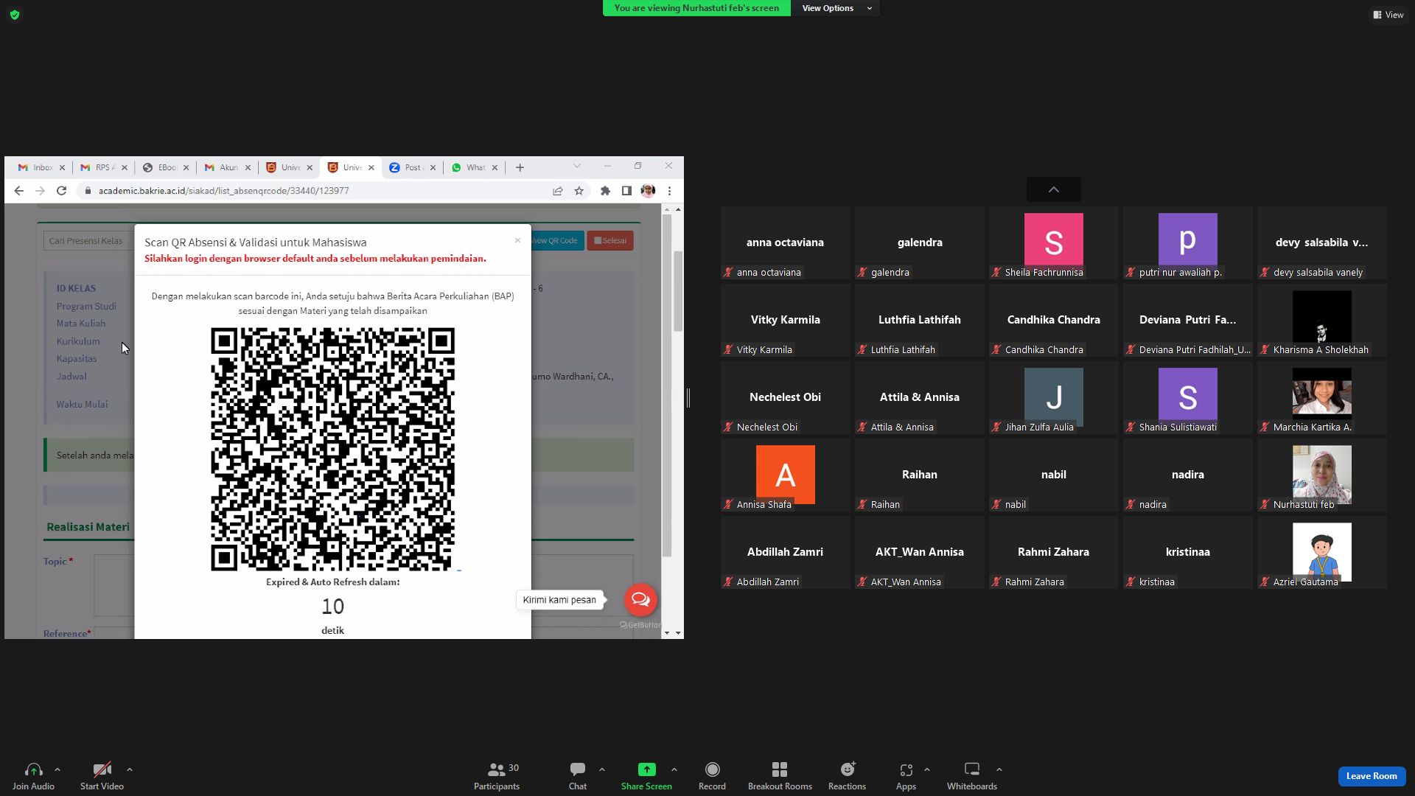Open the View Options dropdown

(x=836, y=8)
